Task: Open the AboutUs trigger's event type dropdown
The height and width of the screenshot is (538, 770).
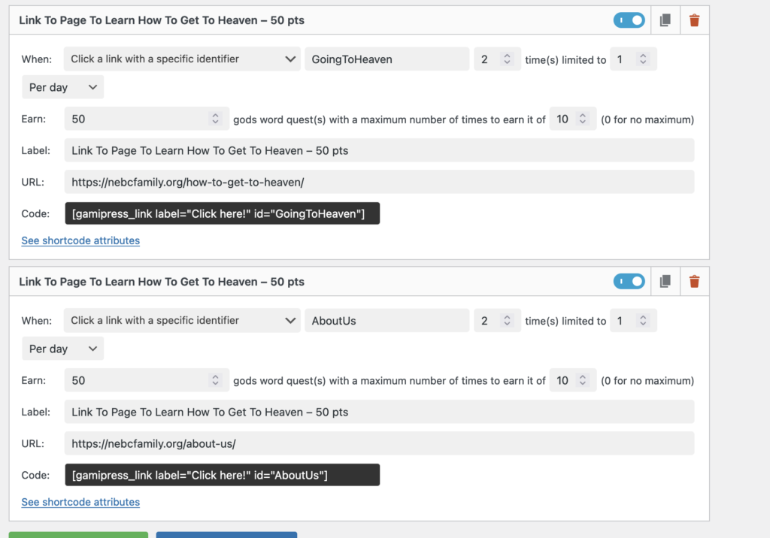Action: point(182,320)
